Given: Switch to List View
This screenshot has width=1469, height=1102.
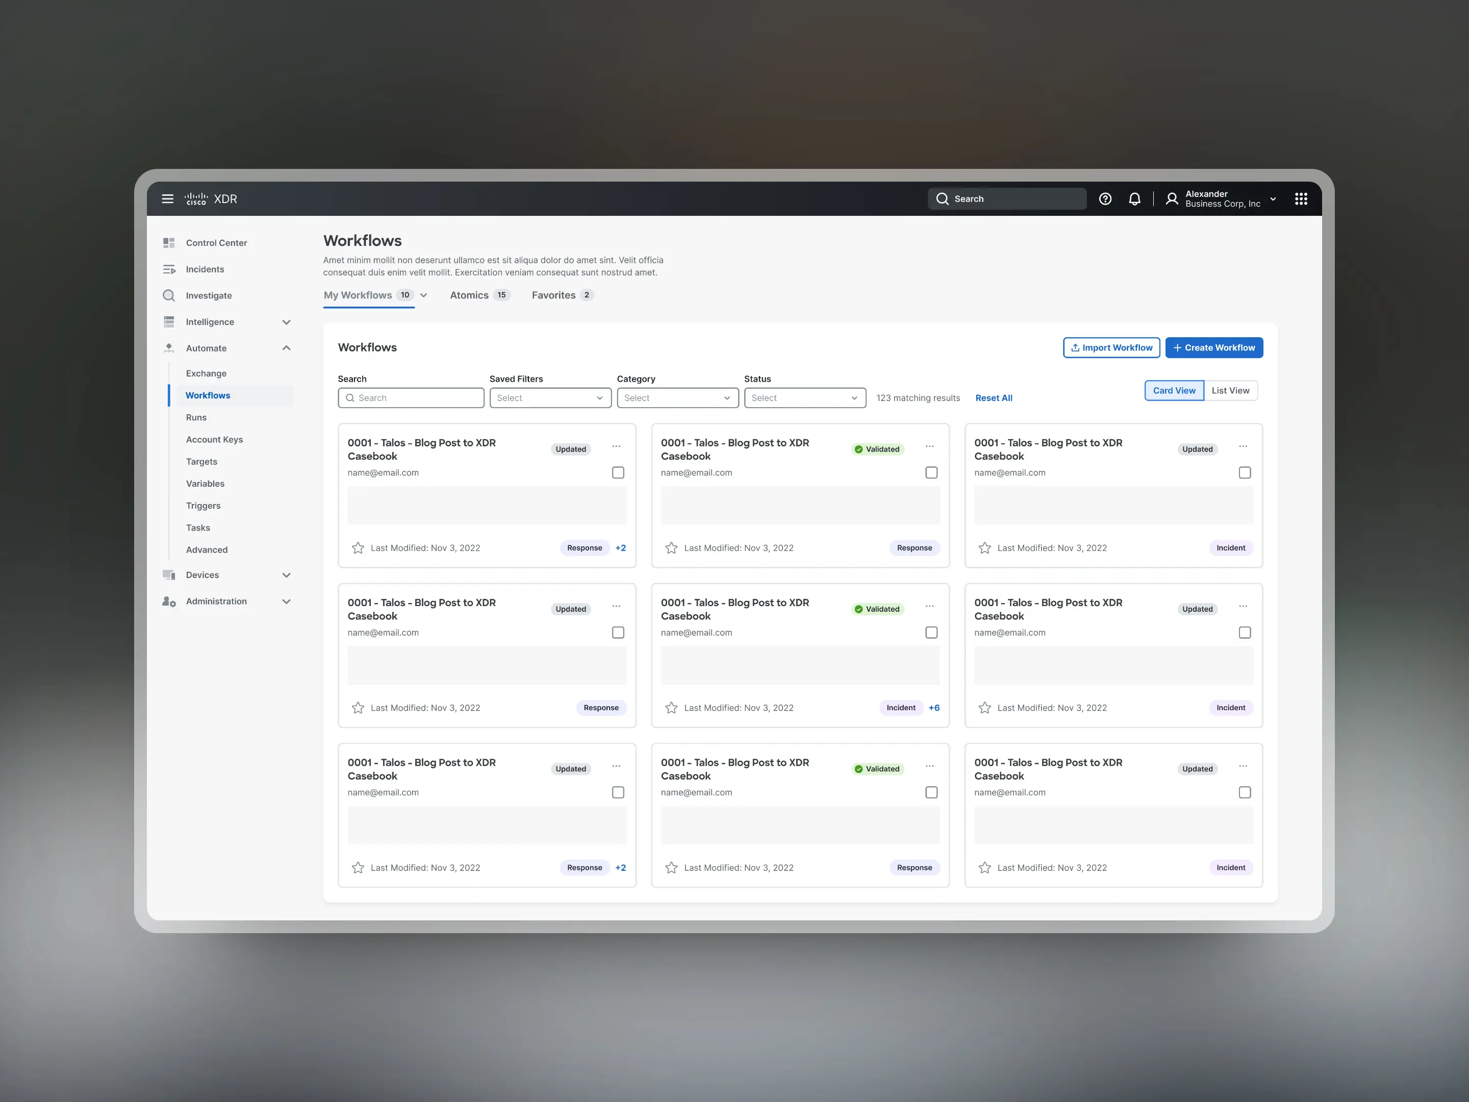Looking at the screenshot, I should 1230,391.
